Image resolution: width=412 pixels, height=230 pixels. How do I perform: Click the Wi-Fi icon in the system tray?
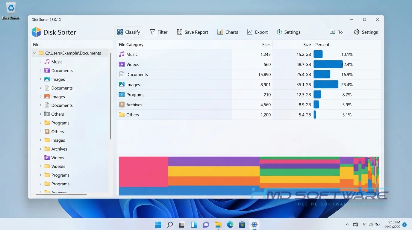(x=364, y=225)
